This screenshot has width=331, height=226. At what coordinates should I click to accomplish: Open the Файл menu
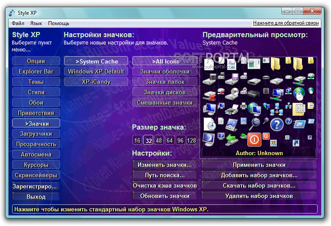click(18, 23)
